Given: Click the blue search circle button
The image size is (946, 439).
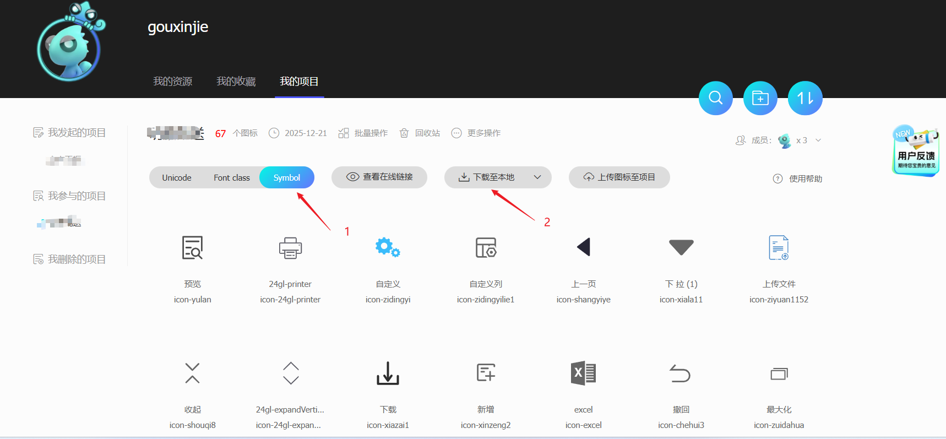Looking at the screenshot, I should [x=715, y=98].
